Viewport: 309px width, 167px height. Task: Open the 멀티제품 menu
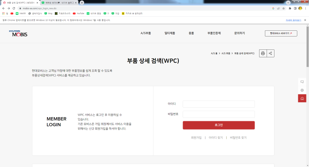[170, 33]
